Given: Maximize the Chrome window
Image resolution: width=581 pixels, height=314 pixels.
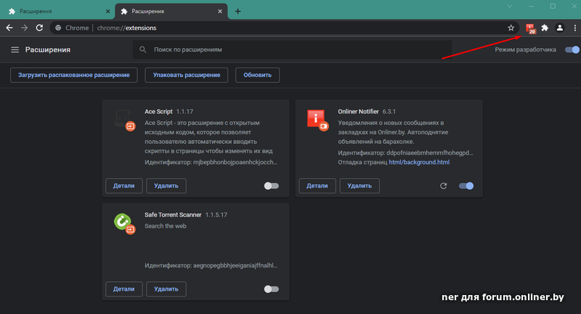Looking at the screenshot, I should 553,7.
